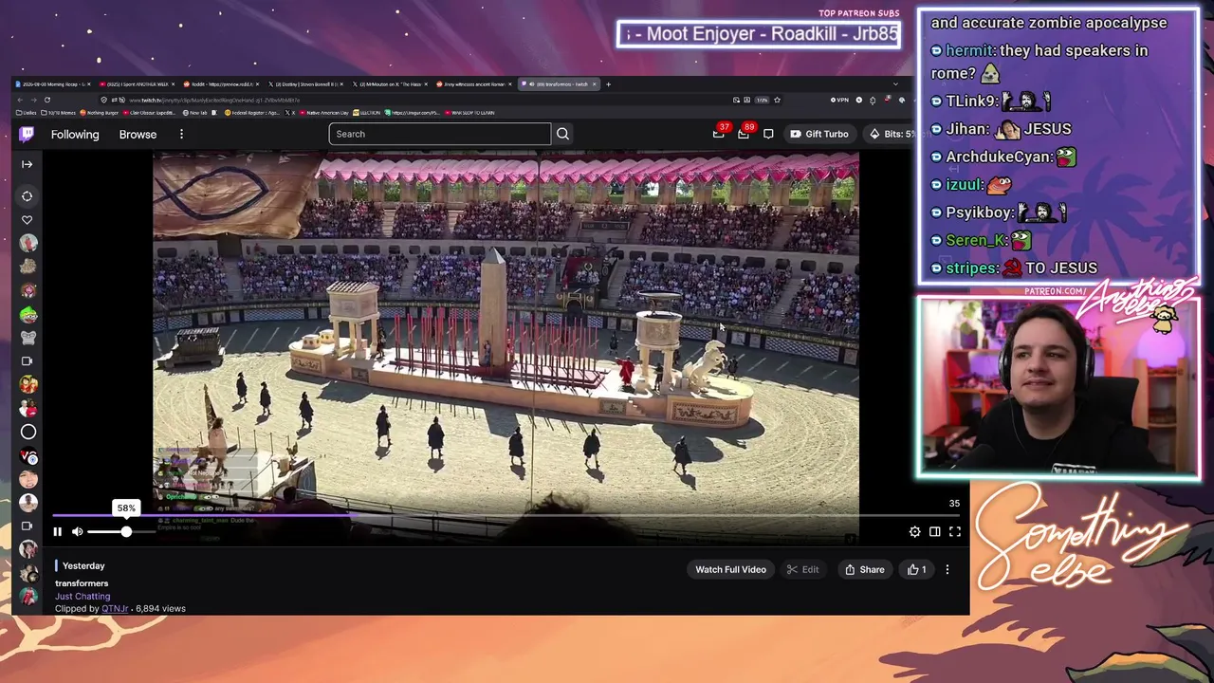This screenshot has width=1214, height=683.
Task: Click the Twitch logo home icon
Action: (27, 134)
